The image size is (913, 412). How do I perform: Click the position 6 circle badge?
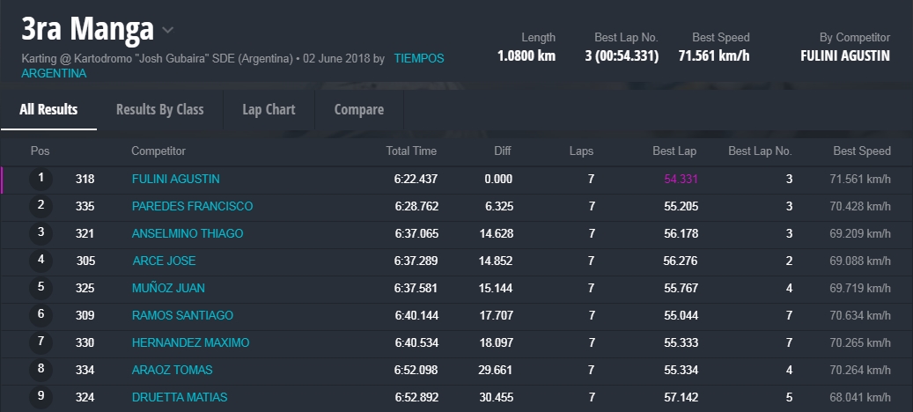coord(40,315)
